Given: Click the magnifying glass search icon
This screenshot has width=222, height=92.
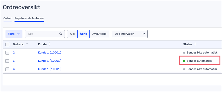Looking at the screenshot, I should coord(61,34).
